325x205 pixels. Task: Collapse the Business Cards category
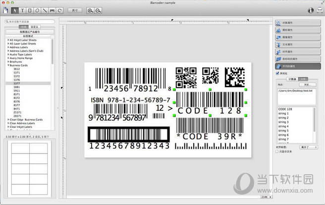point(8,65)
